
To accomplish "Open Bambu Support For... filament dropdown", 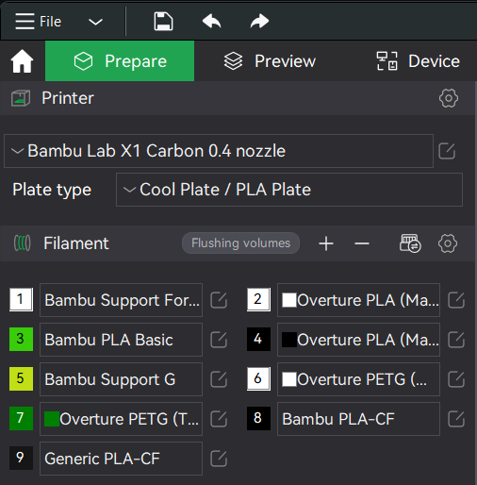I will tap(121, 300).
